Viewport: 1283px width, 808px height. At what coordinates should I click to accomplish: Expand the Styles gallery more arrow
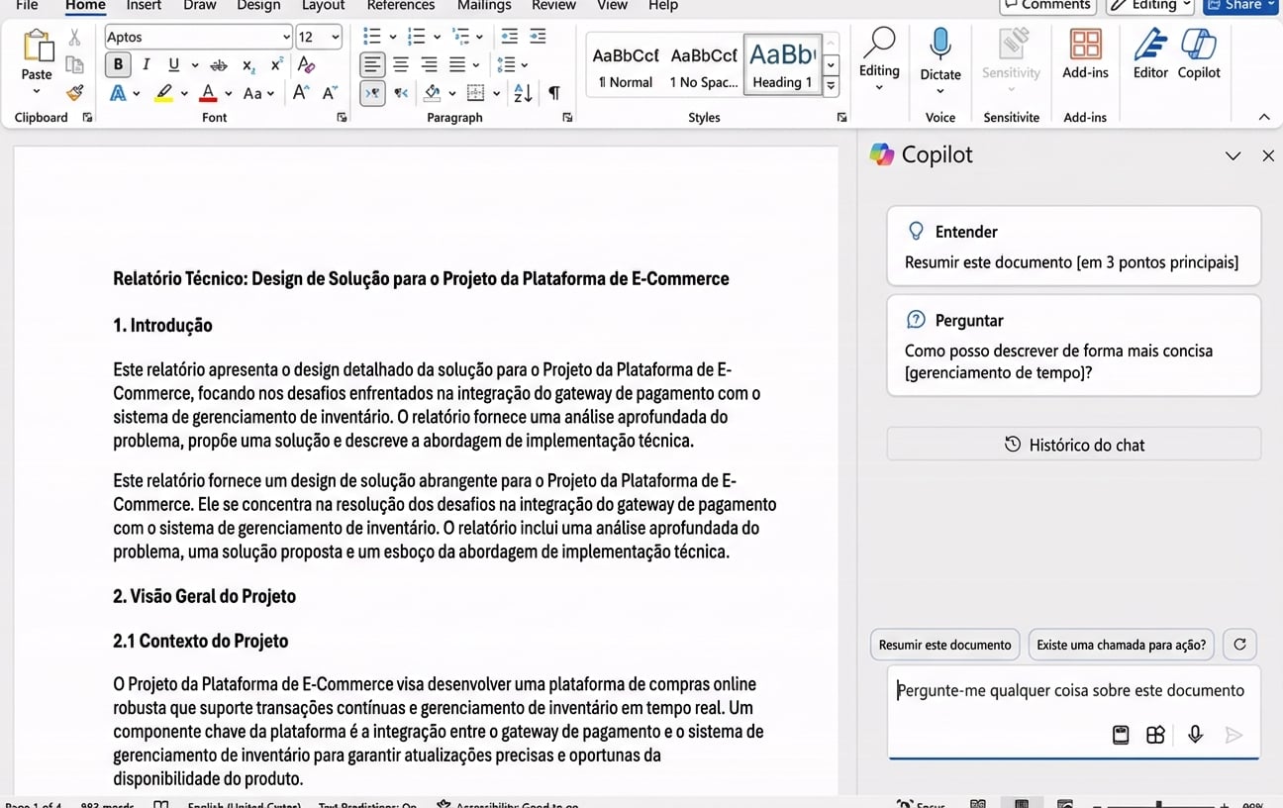point(832,86)
